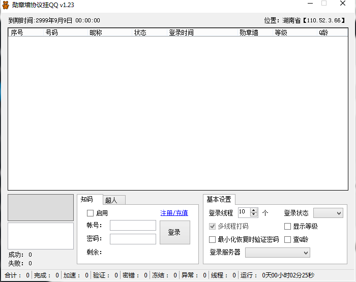This screenshot has height=282, width=356.
Task: Click into the 密码 input field
Action: 133,239
